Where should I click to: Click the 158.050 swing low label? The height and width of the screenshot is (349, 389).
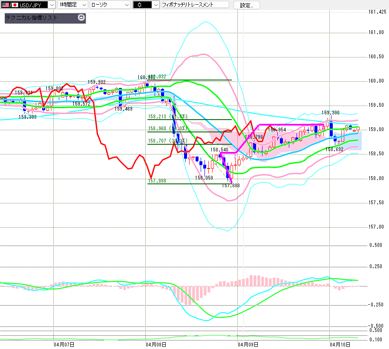204,178
